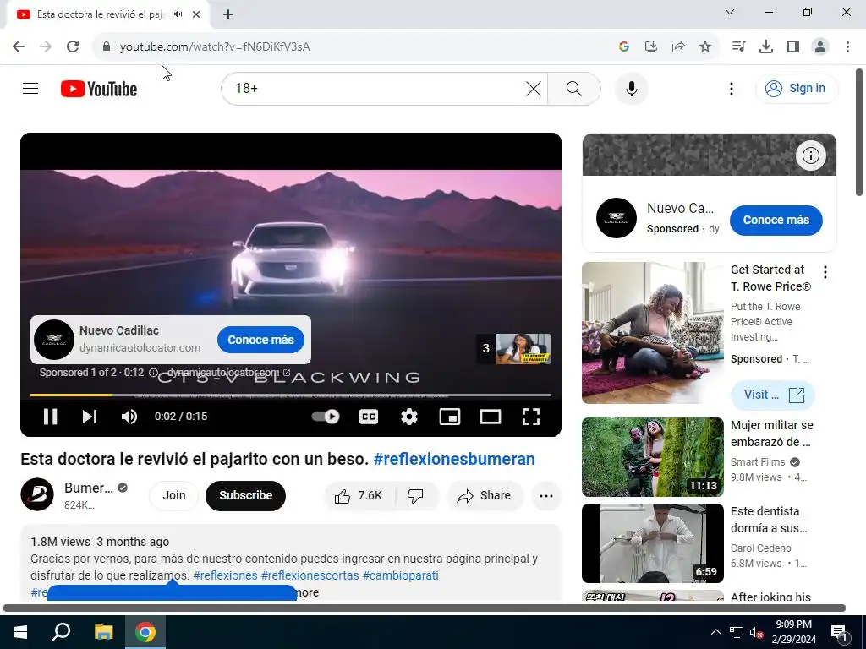This screenshot has width=866, height=649.
Task: Install app icon in address bar
Action: (650, 46)
